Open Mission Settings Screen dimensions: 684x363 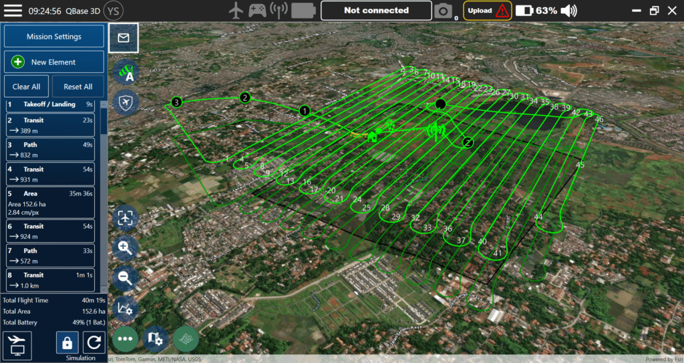coord(54,37)
